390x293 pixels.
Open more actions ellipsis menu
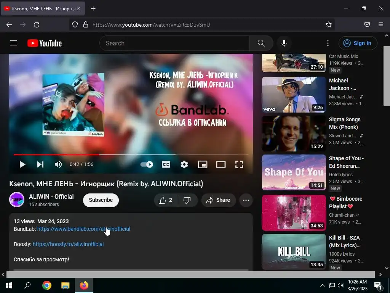246,200
